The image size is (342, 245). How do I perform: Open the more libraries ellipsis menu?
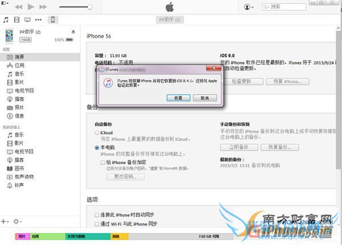tap(38, 20)
